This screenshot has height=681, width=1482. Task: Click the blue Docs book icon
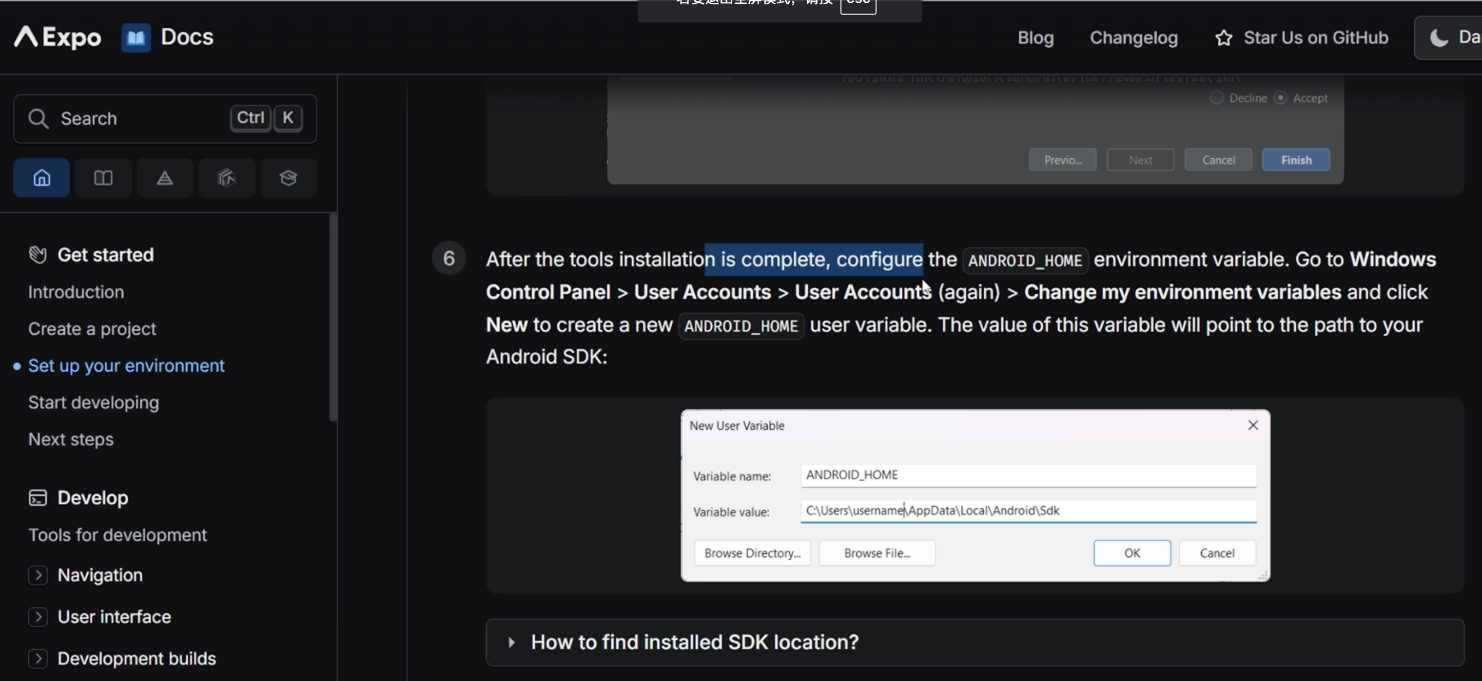tap(136, 38)
